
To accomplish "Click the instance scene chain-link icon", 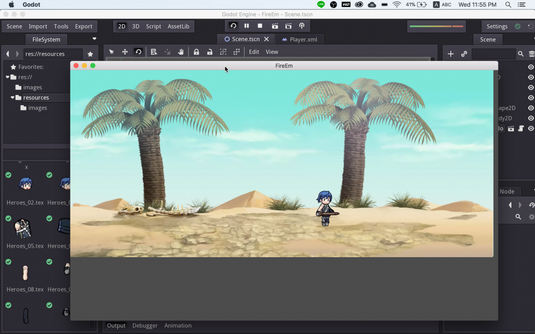I will (x=464, y=54).
